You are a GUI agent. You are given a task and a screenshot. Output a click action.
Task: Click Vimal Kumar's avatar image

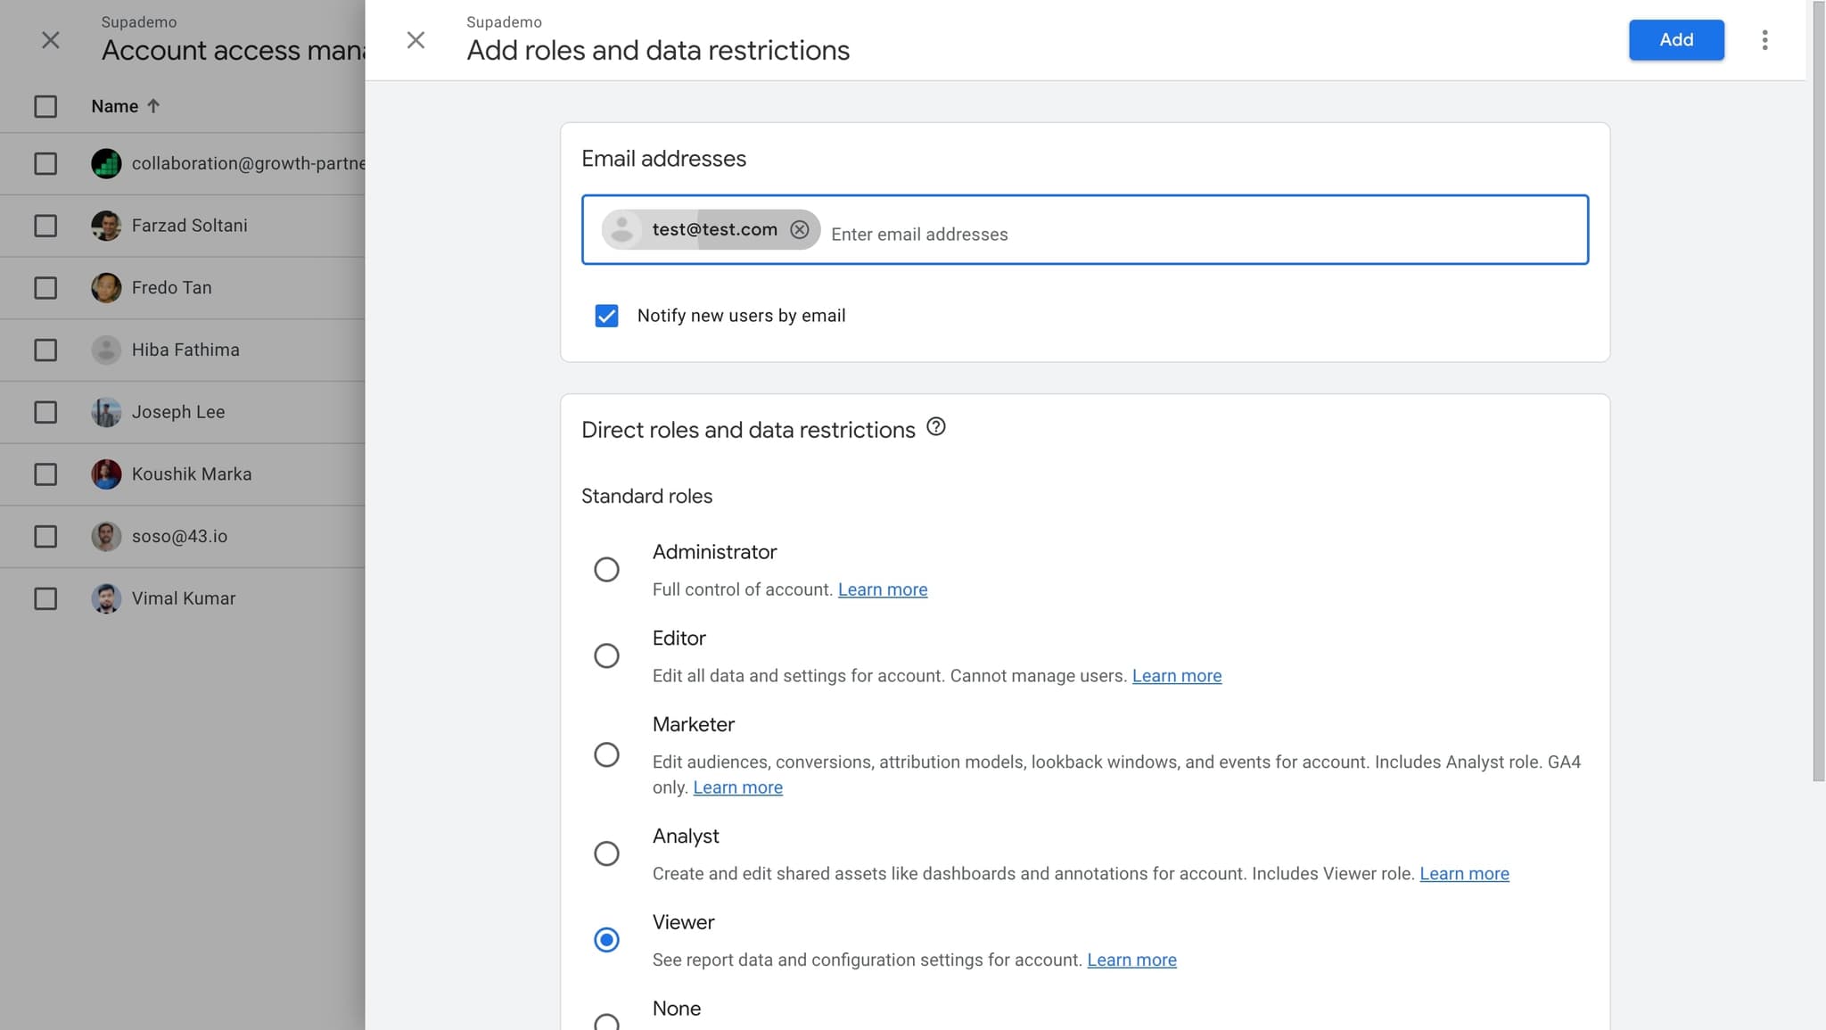click(x=106, y=598)
